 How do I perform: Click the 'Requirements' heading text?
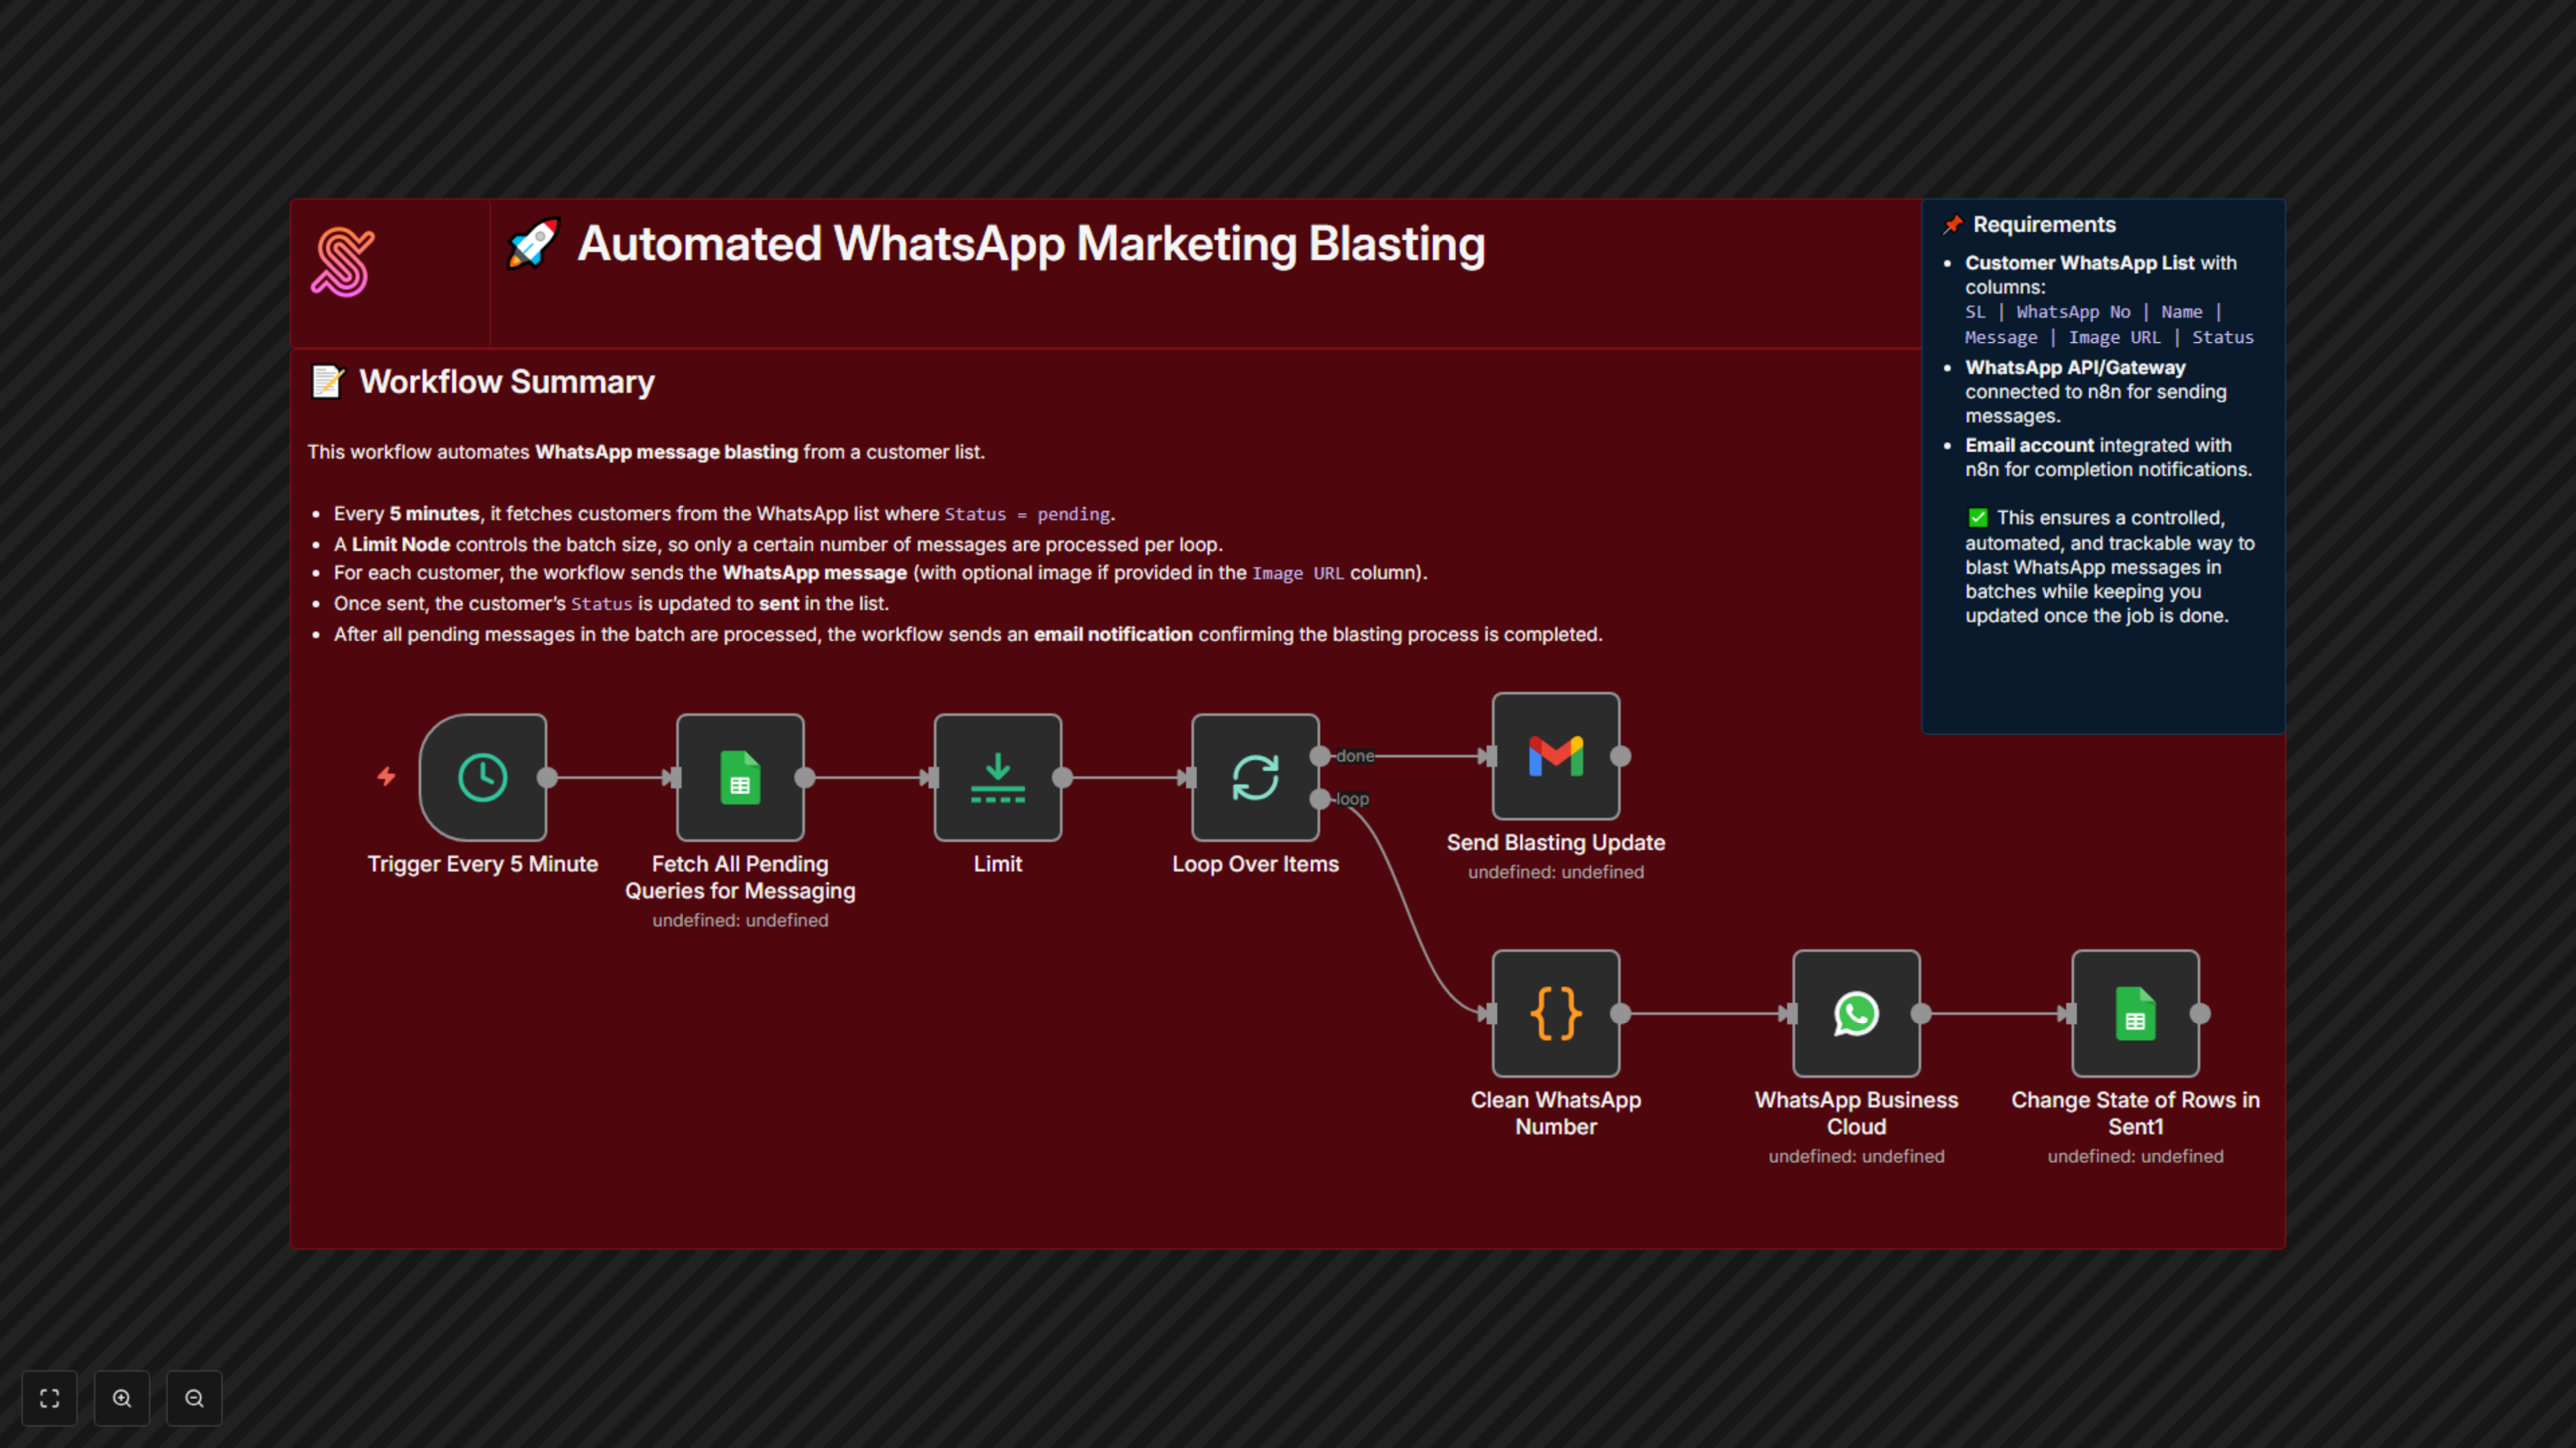tap(2044, 225)
